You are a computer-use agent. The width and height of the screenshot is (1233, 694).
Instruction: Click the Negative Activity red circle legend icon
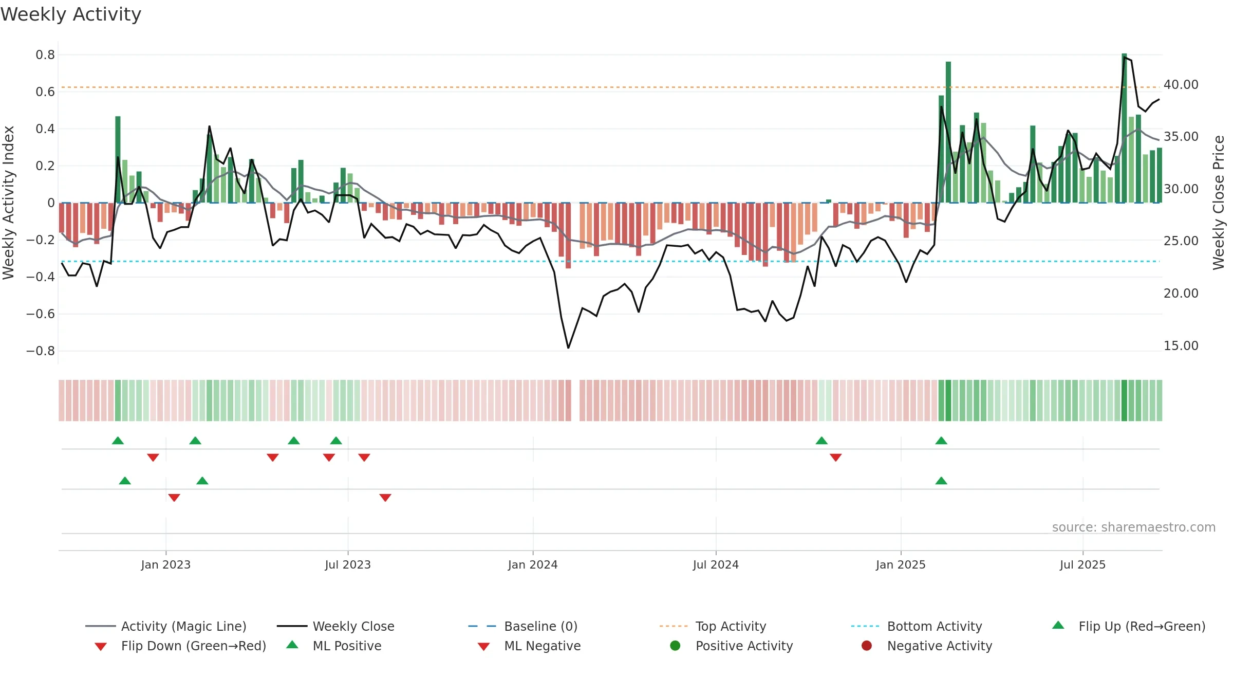[x=867, y=646]
